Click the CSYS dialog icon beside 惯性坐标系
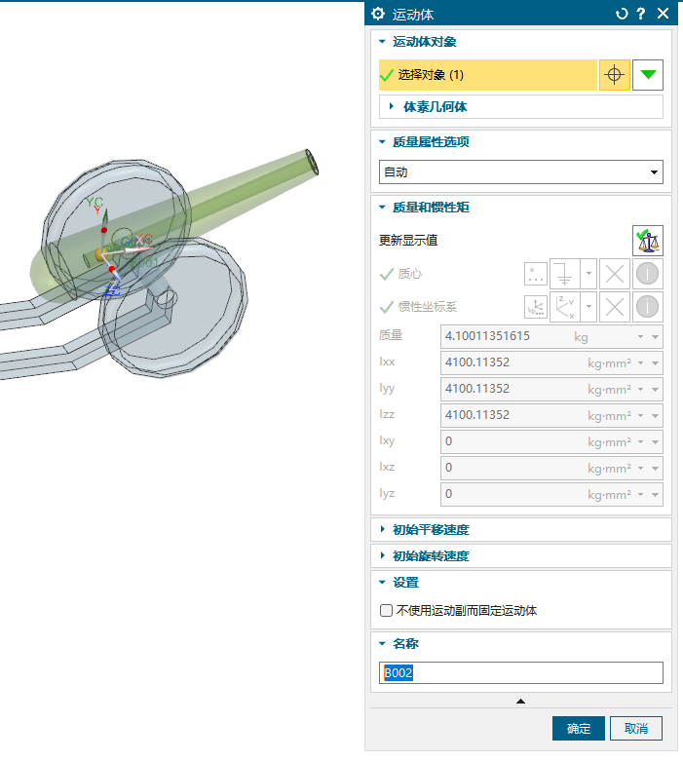Screen dimensions: 683x761 point(536,307)
